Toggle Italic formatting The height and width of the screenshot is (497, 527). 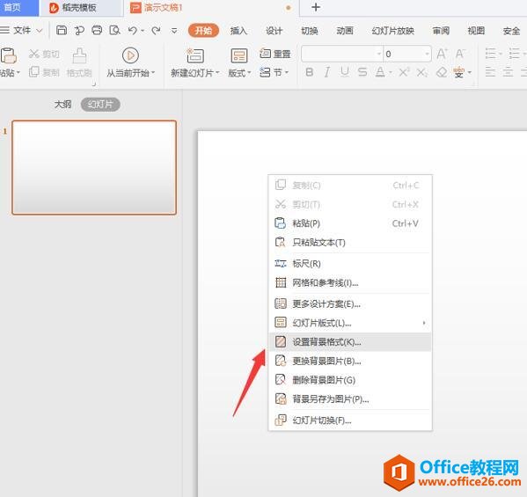tap(327, 72)
